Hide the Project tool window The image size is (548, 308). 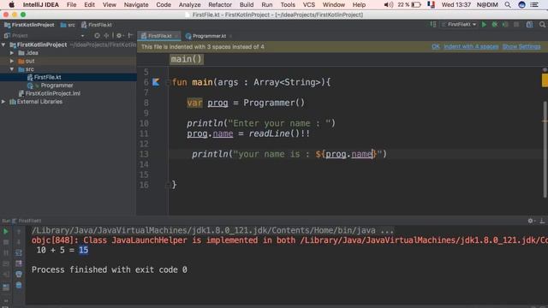[x=130, y=36]
